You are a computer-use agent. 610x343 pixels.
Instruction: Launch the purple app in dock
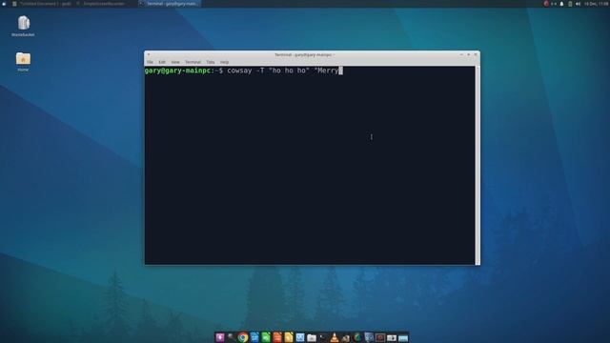pyautogui.click(x=220, y=337)
